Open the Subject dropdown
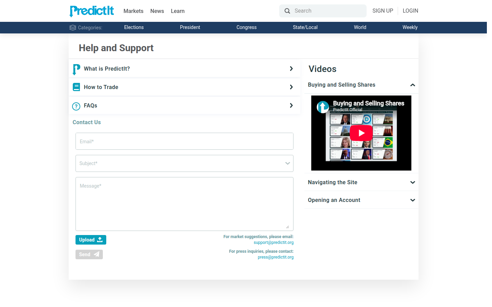 [x=184, y=163]
